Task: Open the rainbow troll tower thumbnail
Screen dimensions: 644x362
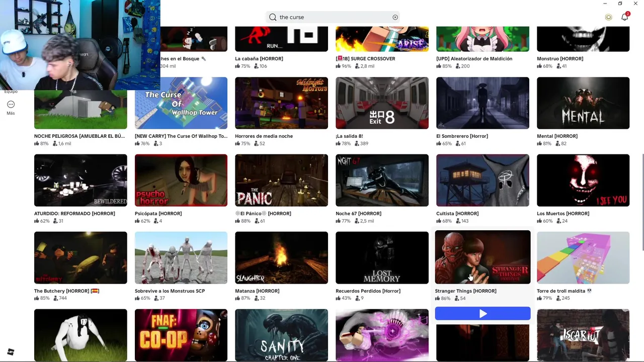Action: (583, 258)
